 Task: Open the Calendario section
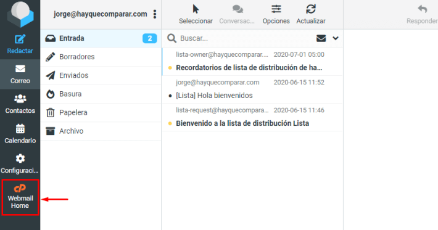[20, 134]
